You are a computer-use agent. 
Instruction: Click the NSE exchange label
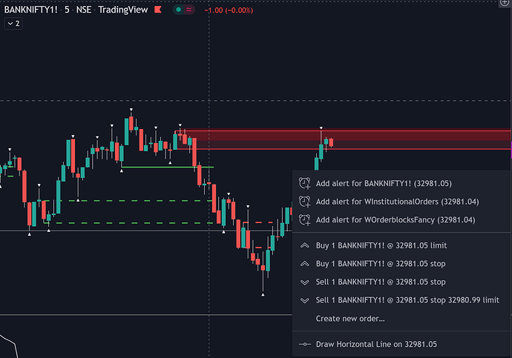[84, 10]
